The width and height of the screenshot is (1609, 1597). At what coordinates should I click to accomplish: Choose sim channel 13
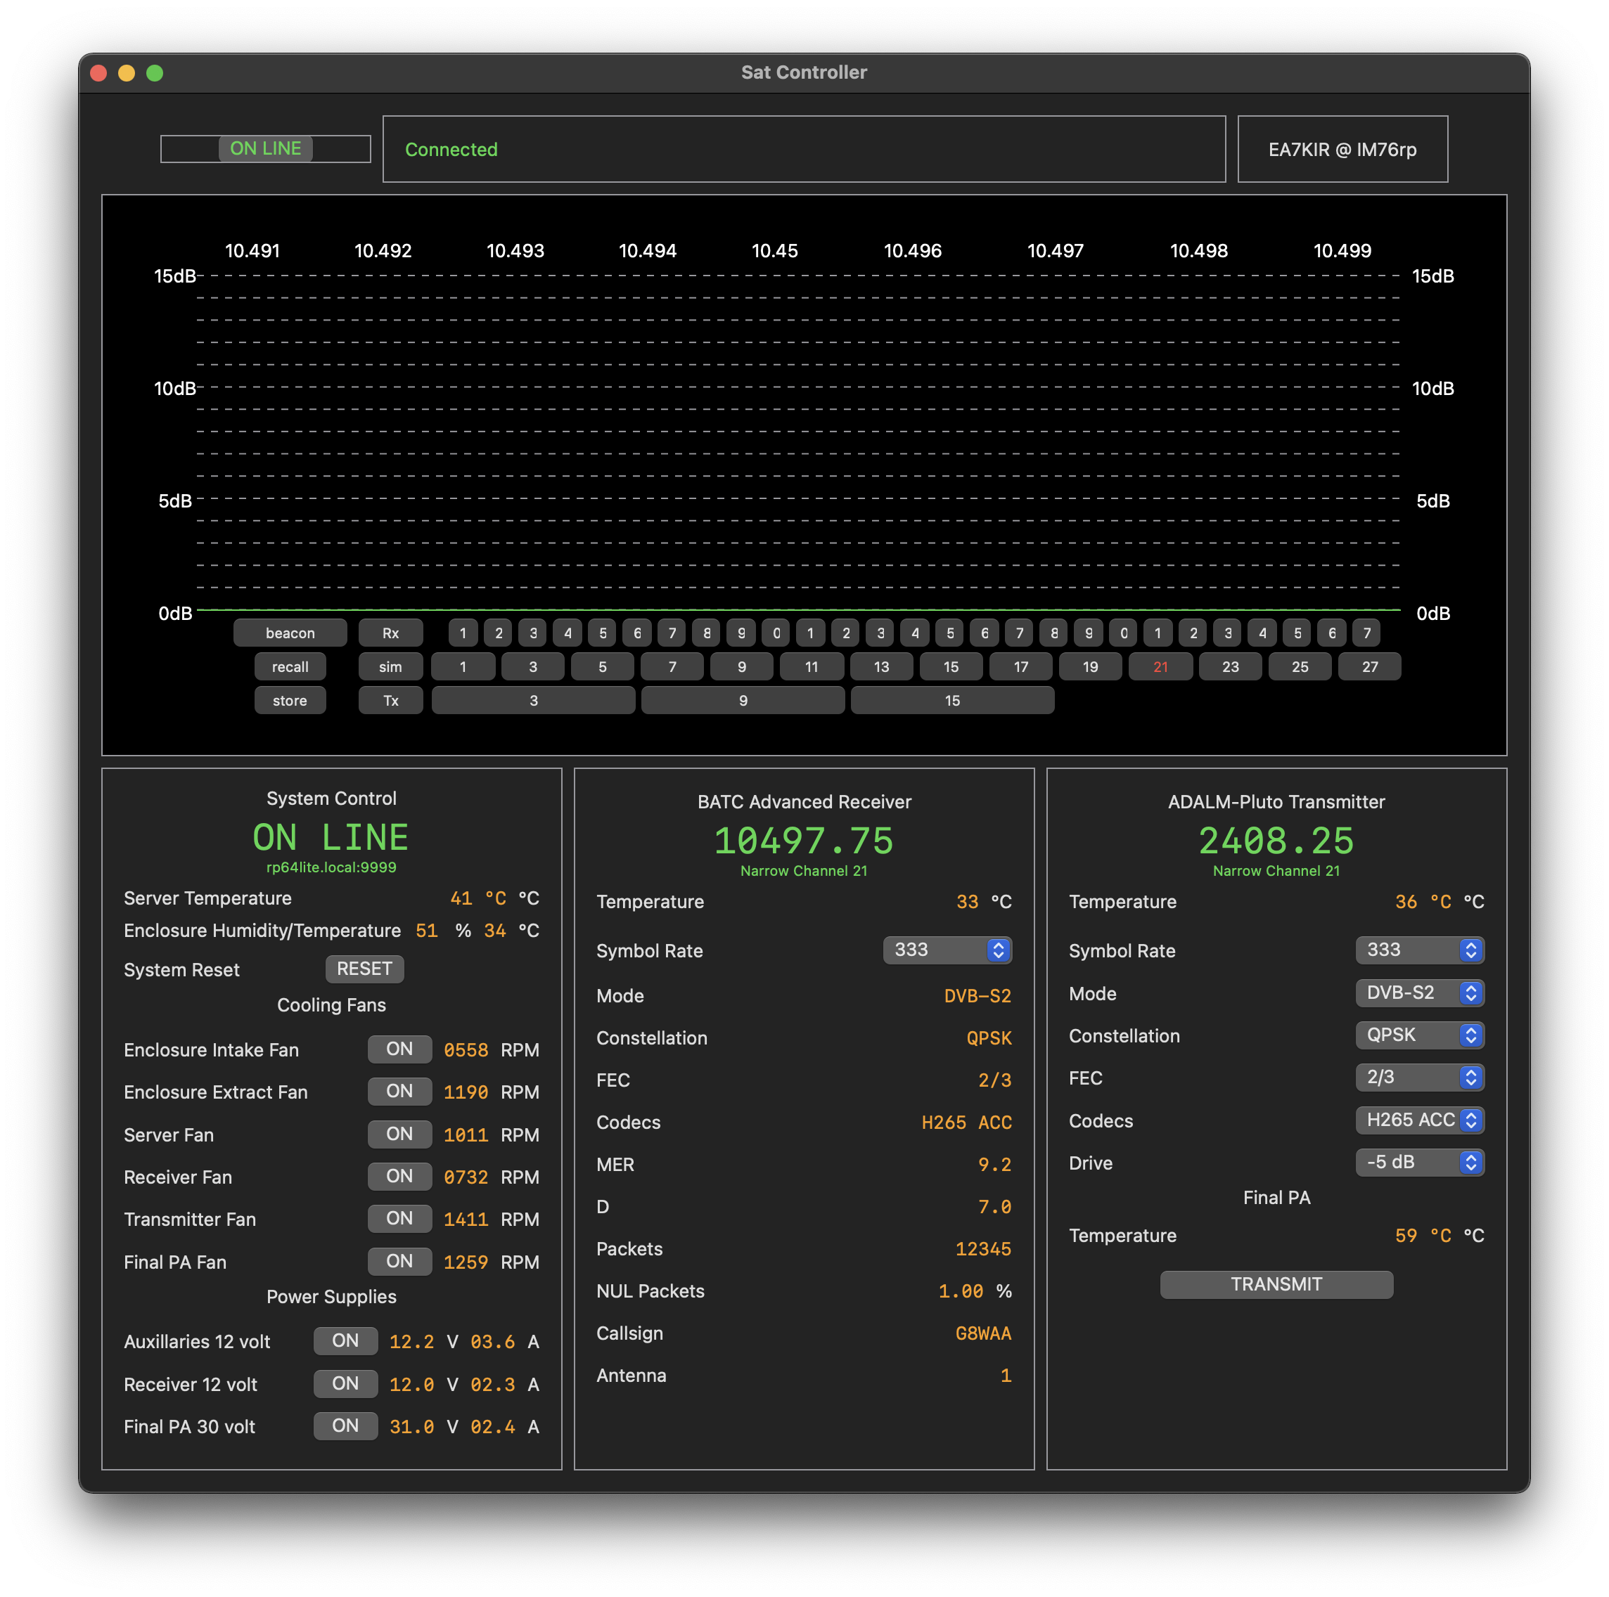pos(881,667)
